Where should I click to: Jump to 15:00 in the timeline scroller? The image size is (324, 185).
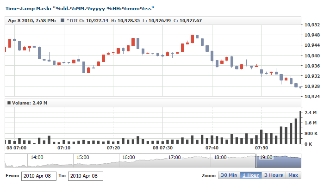tap(82, 158)
